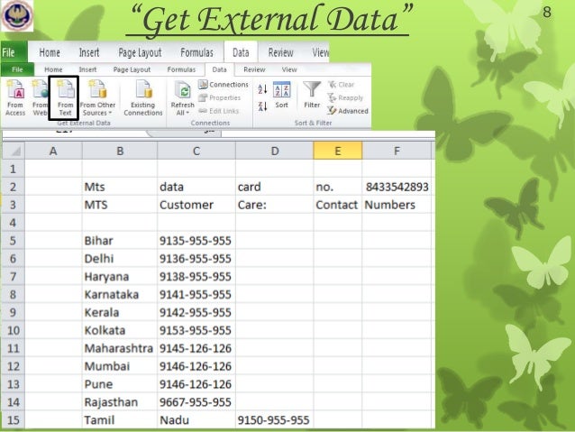Viewport: 575px width, 432px height.
Task: Open the Sort dialog icon
Action: (x=281, y=95)
